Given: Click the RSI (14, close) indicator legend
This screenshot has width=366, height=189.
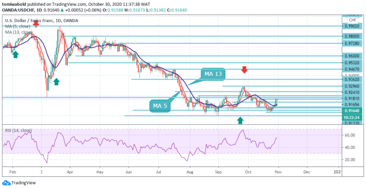Looking at the screenshot, I should pos(18,131).
